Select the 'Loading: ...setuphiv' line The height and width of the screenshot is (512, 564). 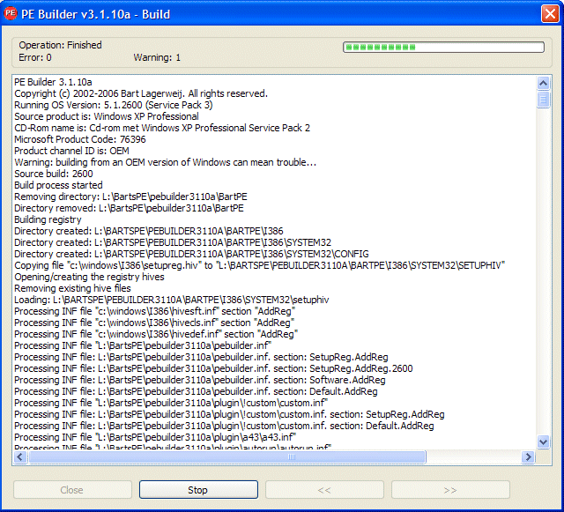click(x=172, y=301)
